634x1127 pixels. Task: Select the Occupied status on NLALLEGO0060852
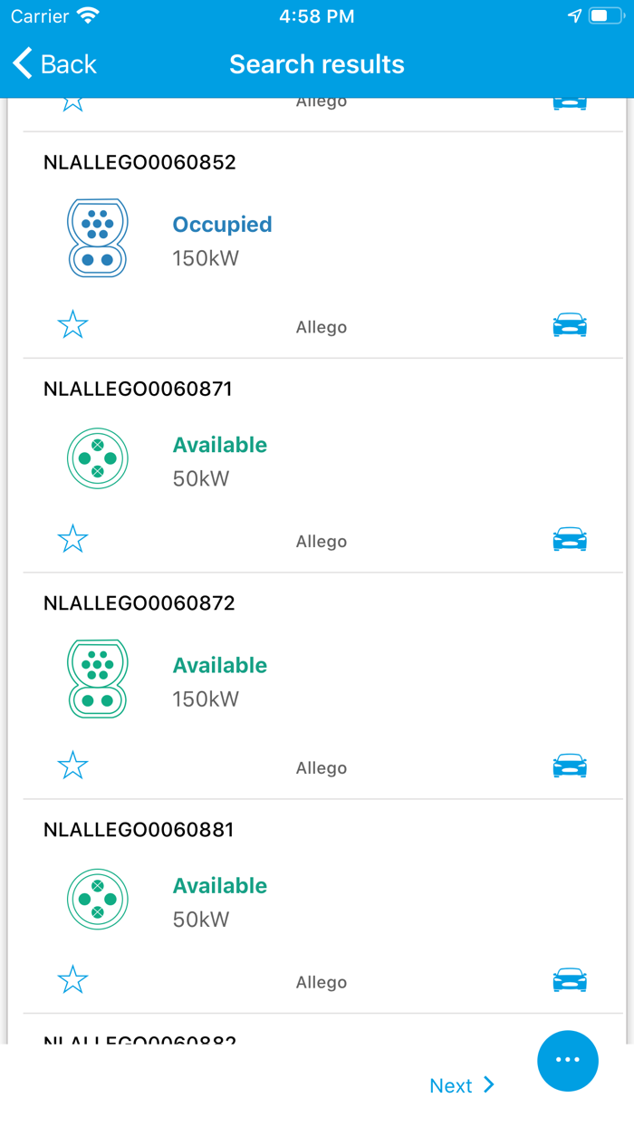222,224
